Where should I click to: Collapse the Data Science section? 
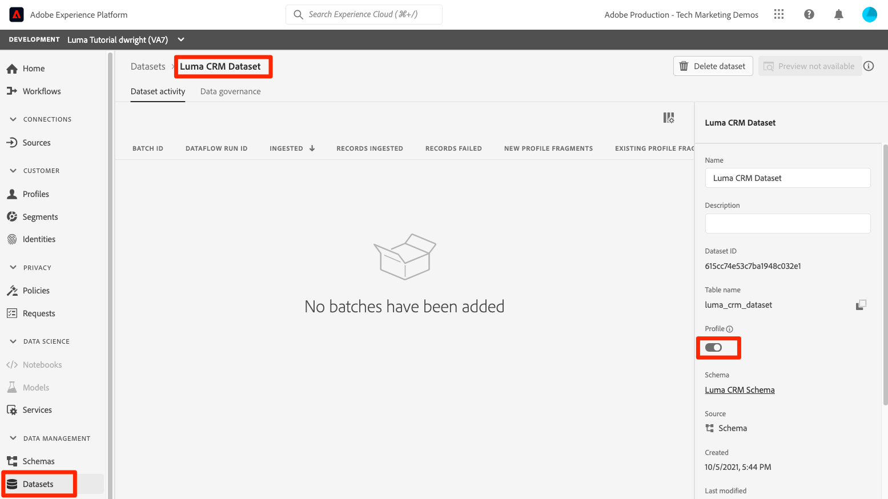pyautogui.click(x=13, y=341)
